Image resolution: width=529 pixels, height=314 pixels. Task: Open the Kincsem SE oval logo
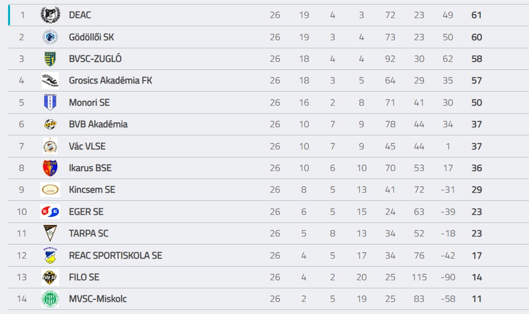click(x=50, y=190)
